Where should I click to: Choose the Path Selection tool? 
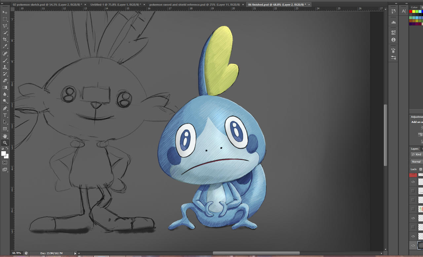(5, 122)
